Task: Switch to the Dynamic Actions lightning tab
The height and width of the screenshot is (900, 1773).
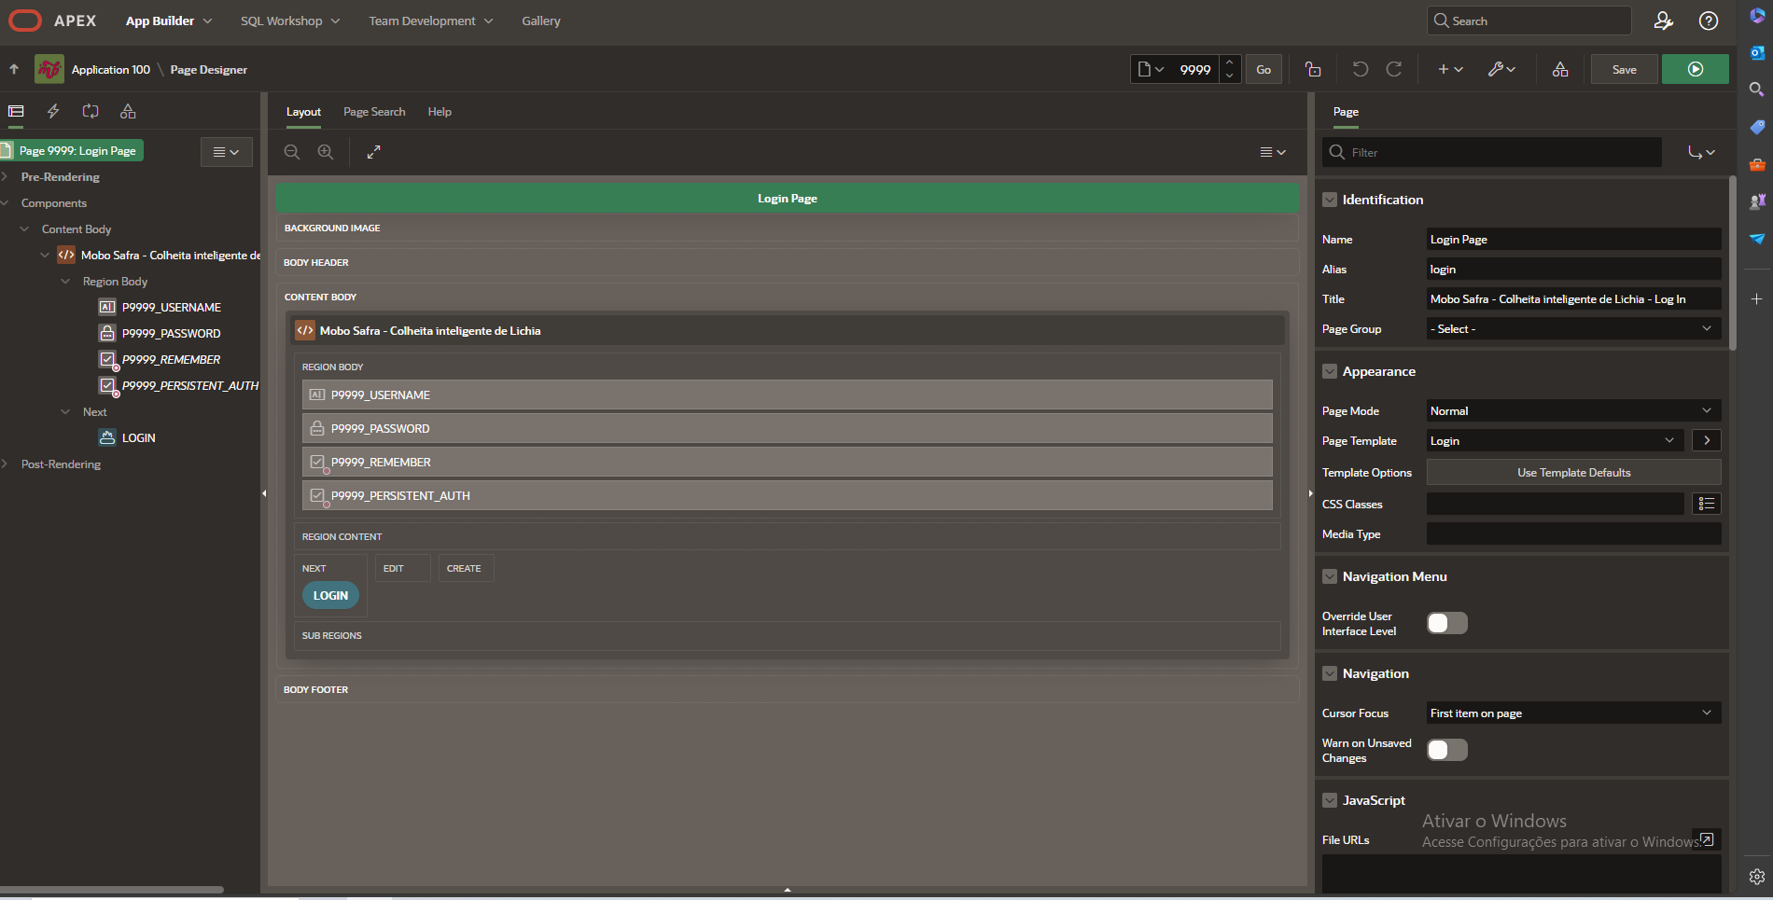Action: pos(53,111)
